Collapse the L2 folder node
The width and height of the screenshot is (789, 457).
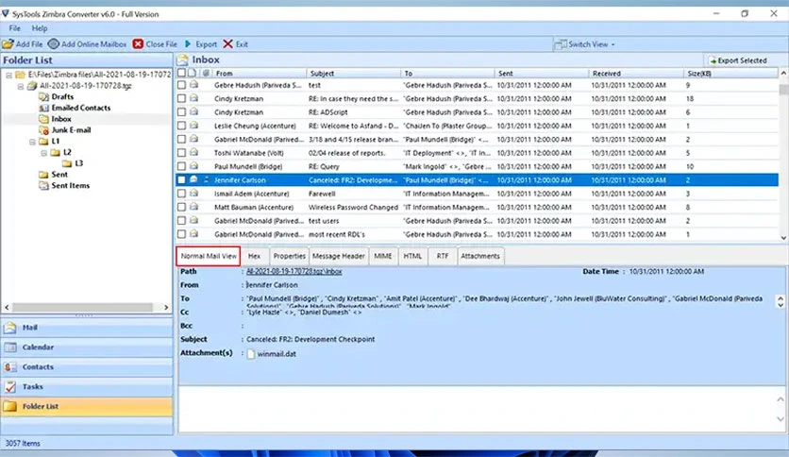coord(43,153)
